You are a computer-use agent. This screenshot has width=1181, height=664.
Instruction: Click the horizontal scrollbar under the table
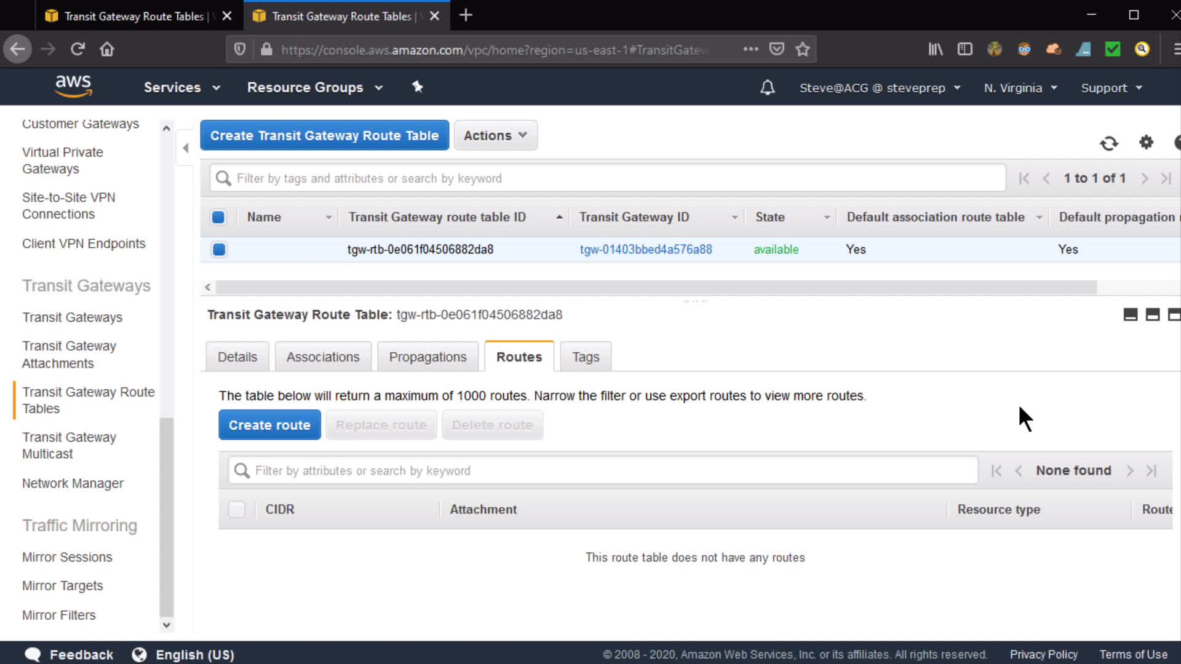pyautogui.click(x=656, y=287)
